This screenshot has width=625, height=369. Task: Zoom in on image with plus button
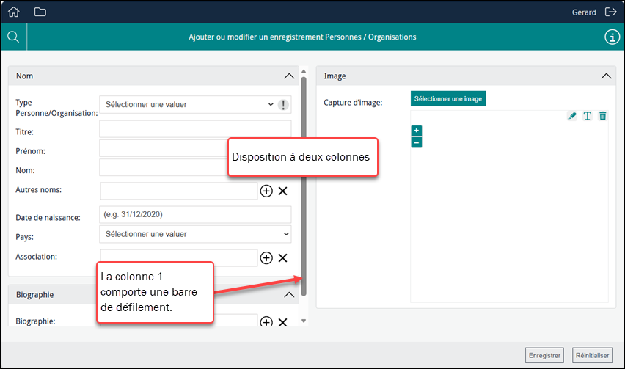tap(417, 131)
